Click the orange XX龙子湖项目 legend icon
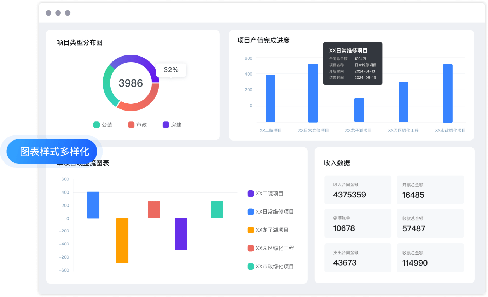 point(251,230)
